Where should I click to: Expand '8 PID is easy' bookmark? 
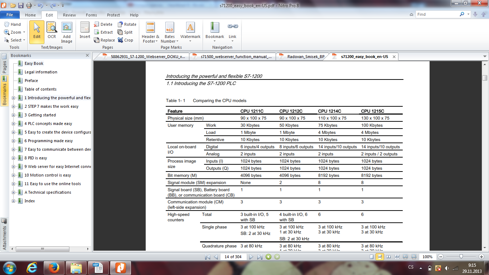(14, 158)
